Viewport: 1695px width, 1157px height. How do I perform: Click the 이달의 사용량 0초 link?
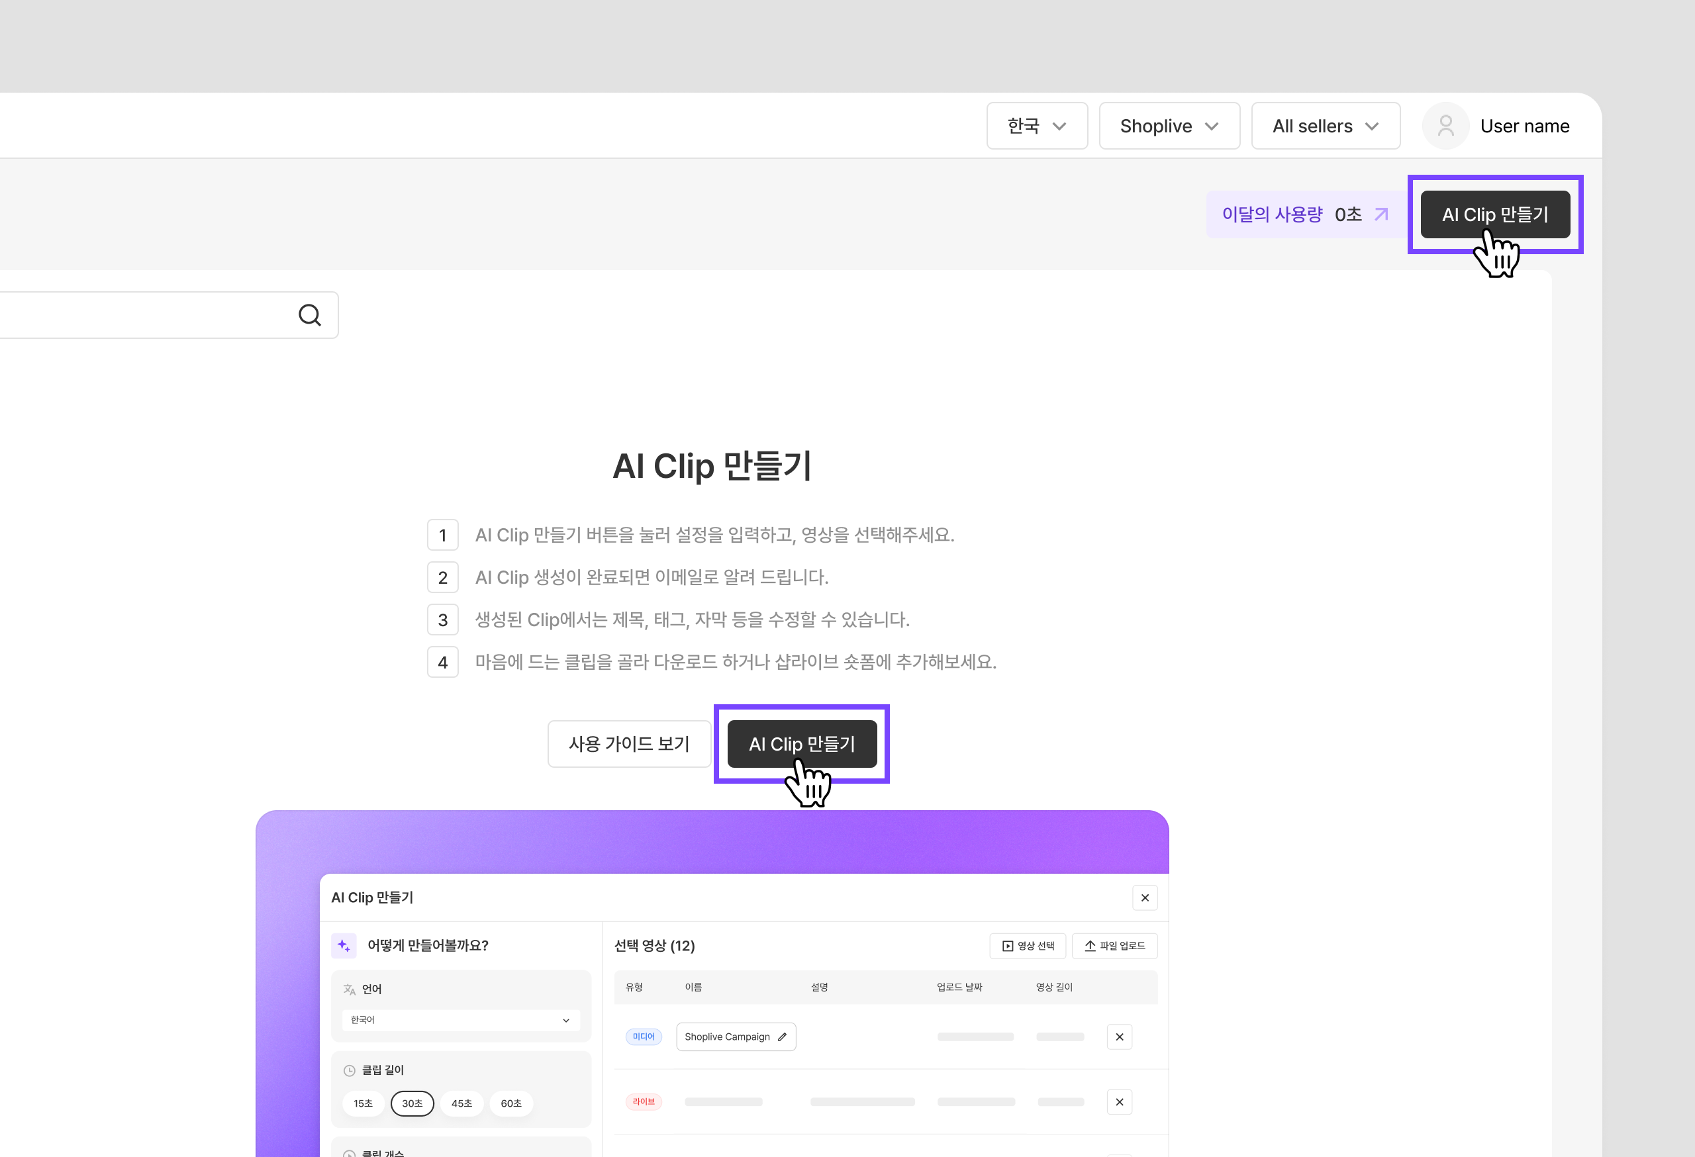coord(1305,214)
